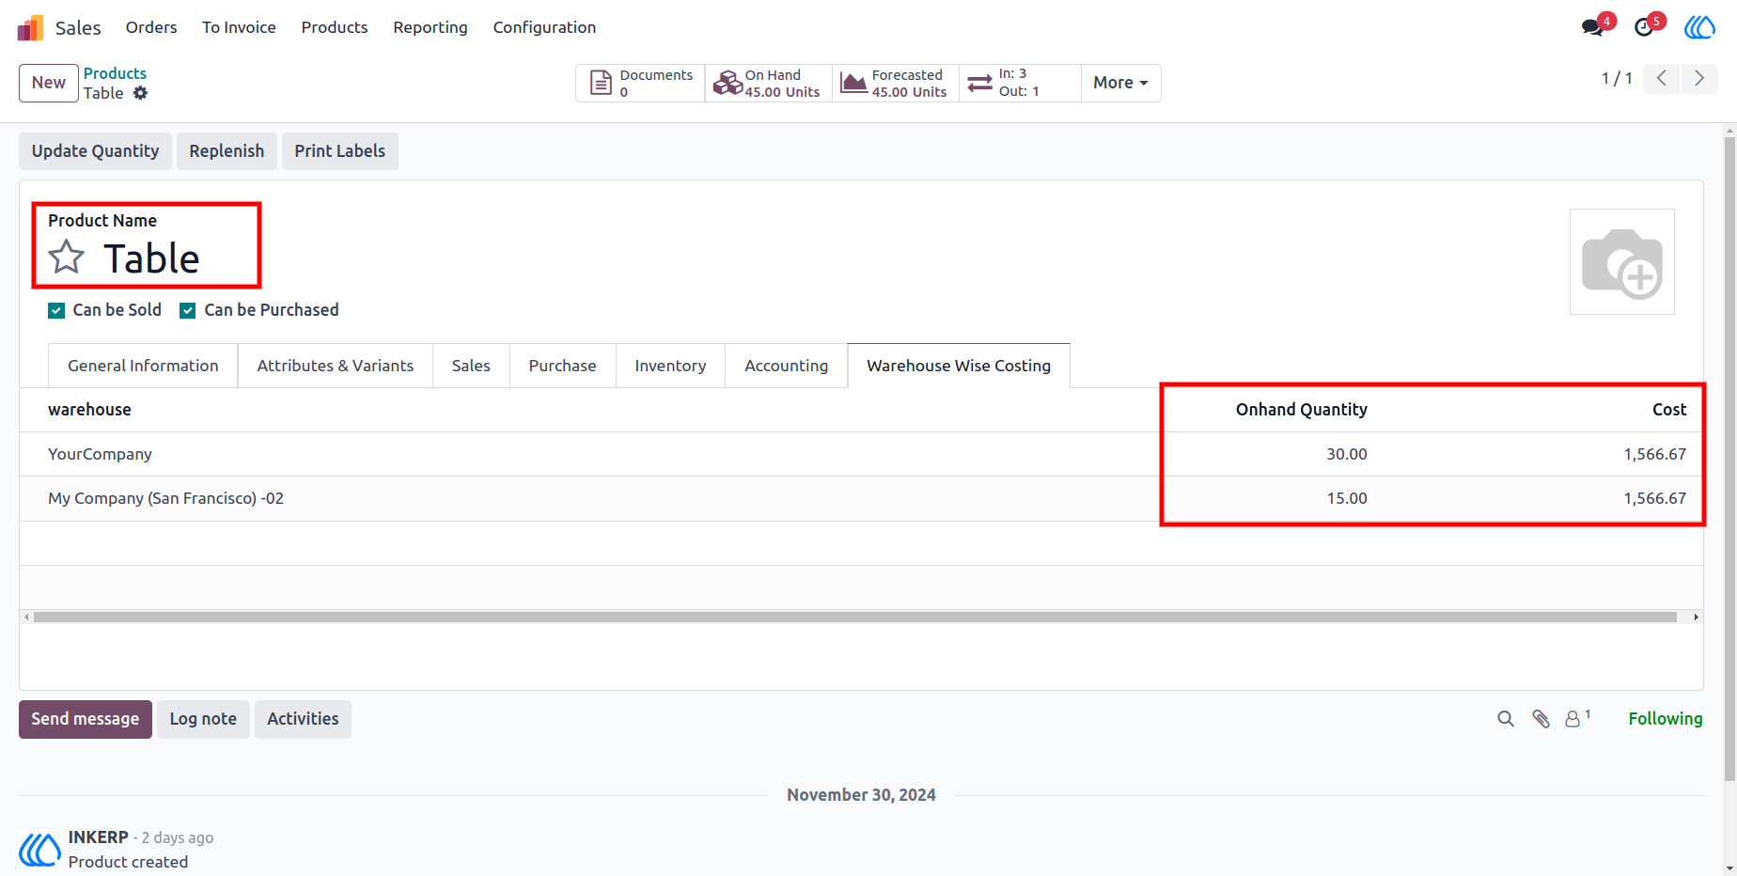Click the 1,566.67 cost in YourCompany row
Image resolution: width=1737 pixels, height=876 pixels.
(x=1654, y=454)
